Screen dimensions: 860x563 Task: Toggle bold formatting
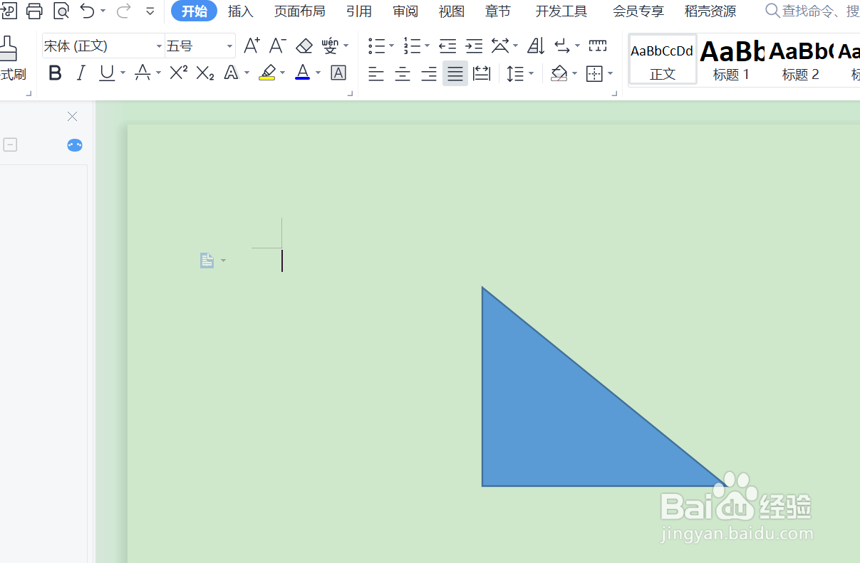pyautogui.click(x=55, y=73)
